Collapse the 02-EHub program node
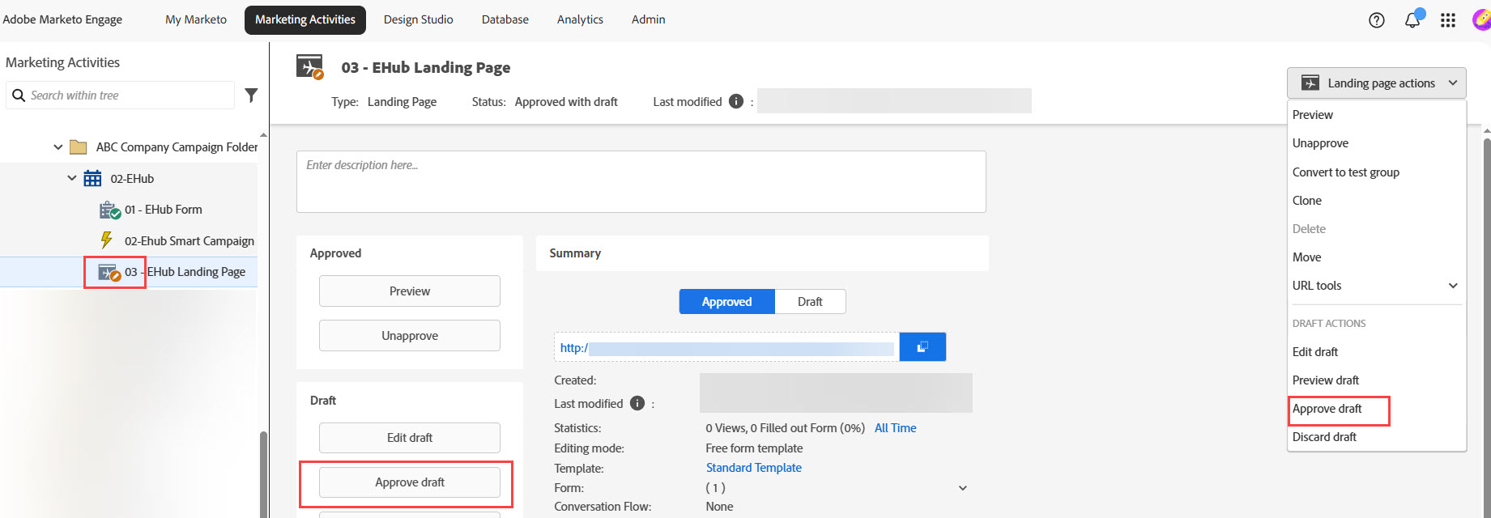1491x518 pixels. tap(72, 178)
